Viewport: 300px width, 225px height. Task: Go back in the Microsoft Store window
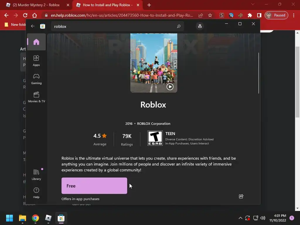click(33, 26)
